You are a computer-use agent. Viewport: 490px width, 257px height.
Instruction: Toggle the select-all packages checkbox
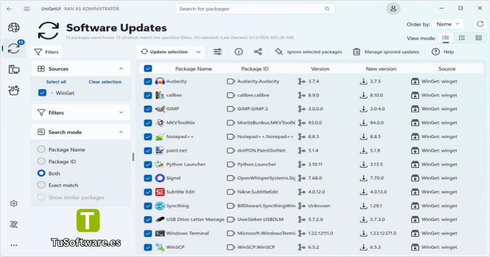[148, 69]
